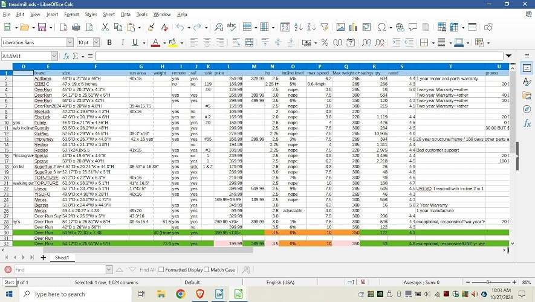Enable the Formatted Display checkbox

pyautogui.click(x=161, y=269)
